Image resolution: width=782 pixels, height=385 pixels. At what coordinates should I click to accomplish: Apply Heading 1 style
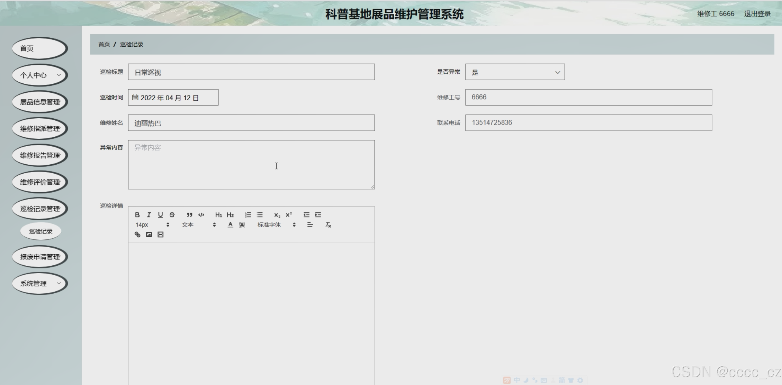pos(218,215)
